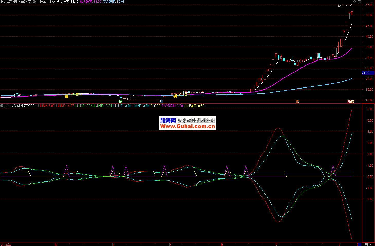Screen dimensions: 375x246
Task: Click the 资金强度 19.66 readout
Action: pos(114,2)
